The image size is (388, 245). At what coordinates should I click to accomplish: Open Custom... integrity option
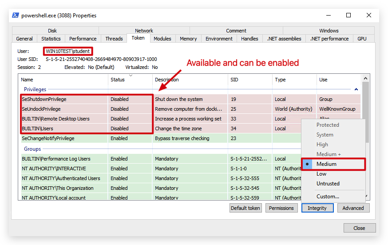coord(333,197)
